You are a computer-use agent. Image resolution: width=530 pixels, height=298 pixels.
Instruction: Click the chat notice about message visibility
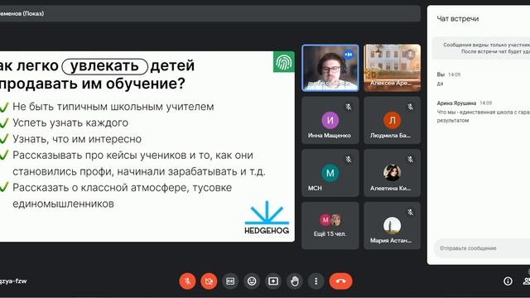tap(482, 48)
